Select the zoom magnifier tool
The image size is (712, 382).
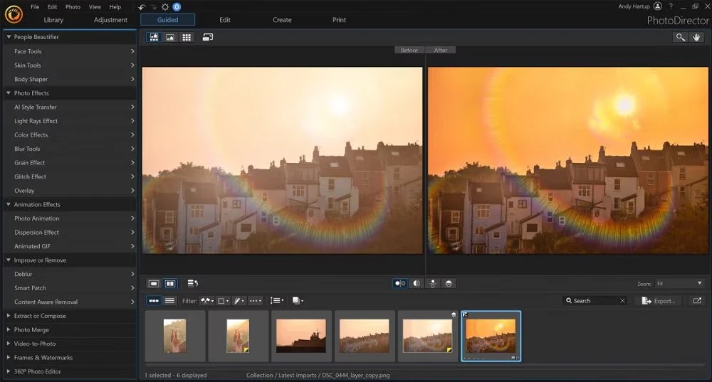click(x=681, y=37)
